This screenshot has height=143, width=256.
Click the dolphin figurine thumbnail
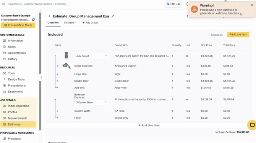pyautogui.click(x=66, y=66)
